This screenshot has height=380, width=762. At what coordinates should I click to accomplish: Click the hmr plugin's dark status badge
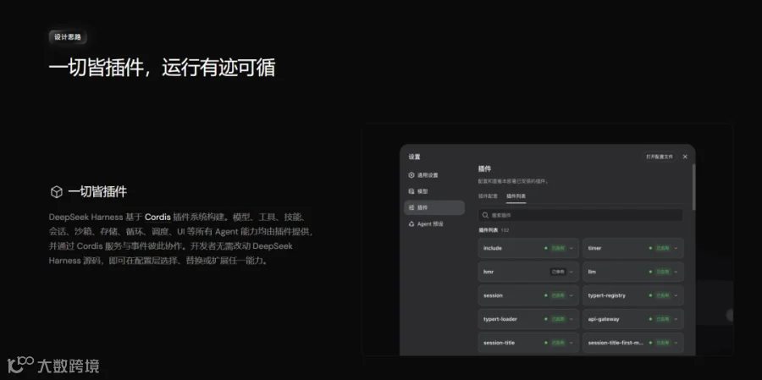coord(558,272)
